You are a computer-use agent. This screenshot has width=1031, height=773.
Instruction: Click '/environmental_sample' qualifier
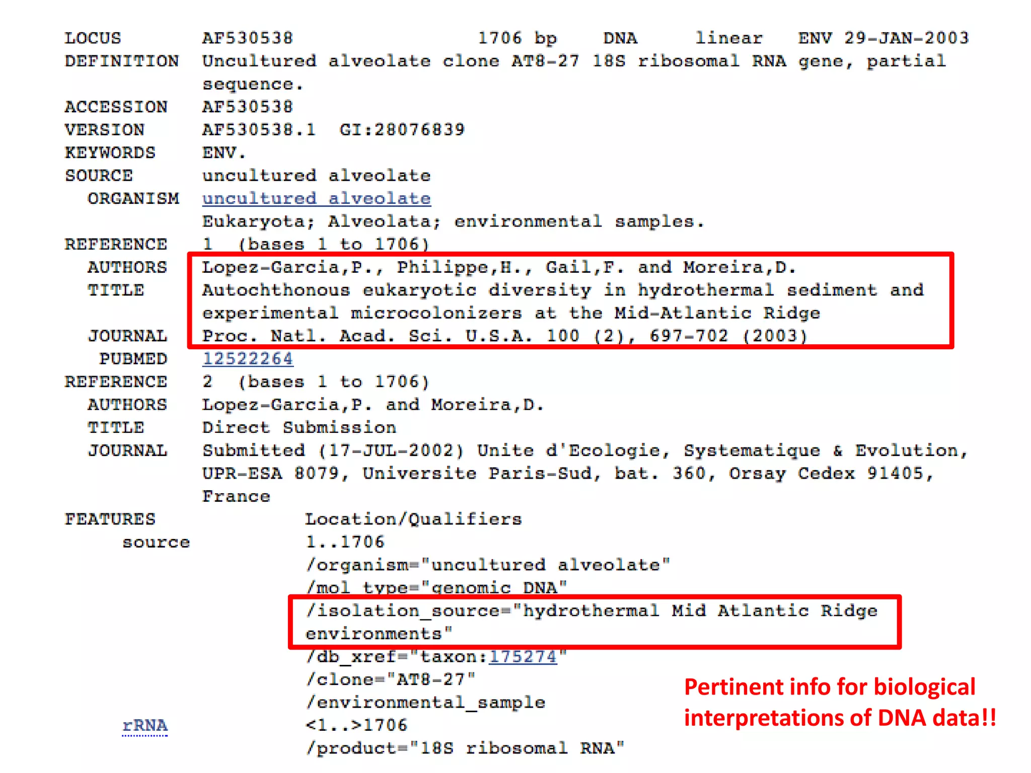pyautogui.click(x=425, y=703)
